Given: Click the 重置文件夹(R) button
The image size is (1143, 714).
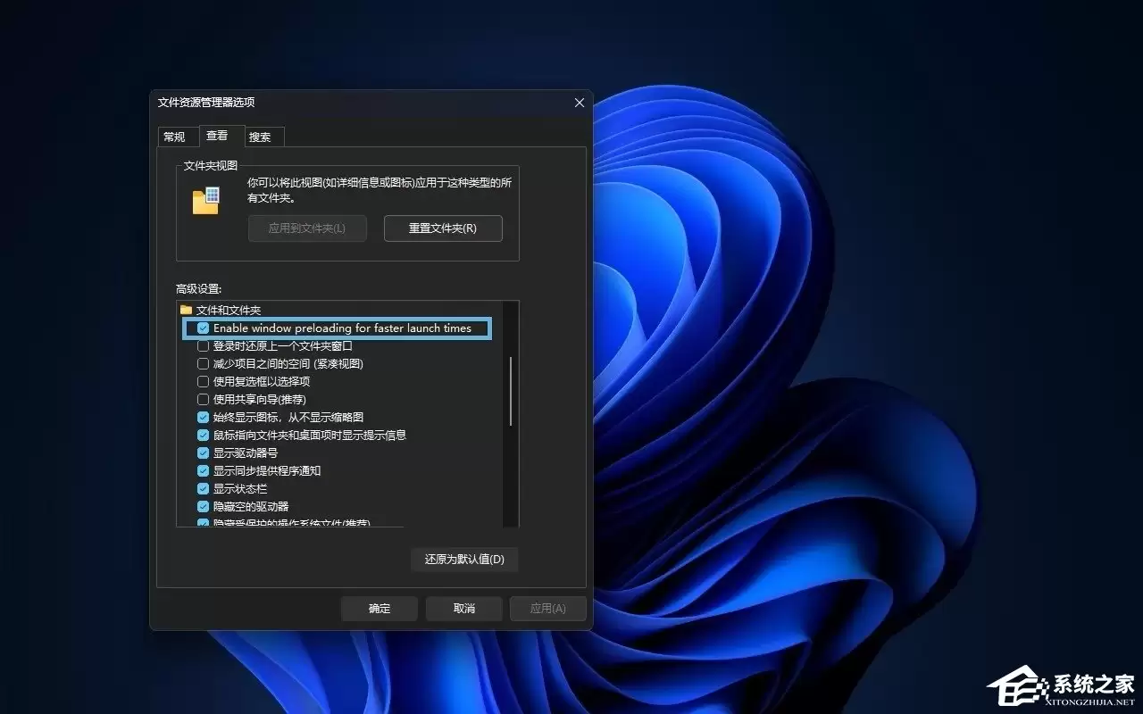Looking at the screenshot, I should (x=443, y=228).
